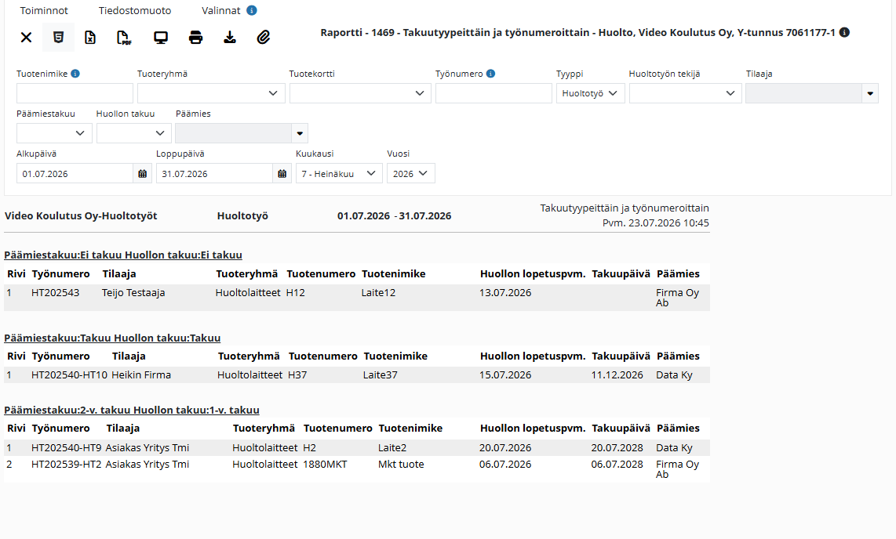Export report to Excel file icon
Image resolution: width=896 pixels, height=539 pixels.
(90, 38)
